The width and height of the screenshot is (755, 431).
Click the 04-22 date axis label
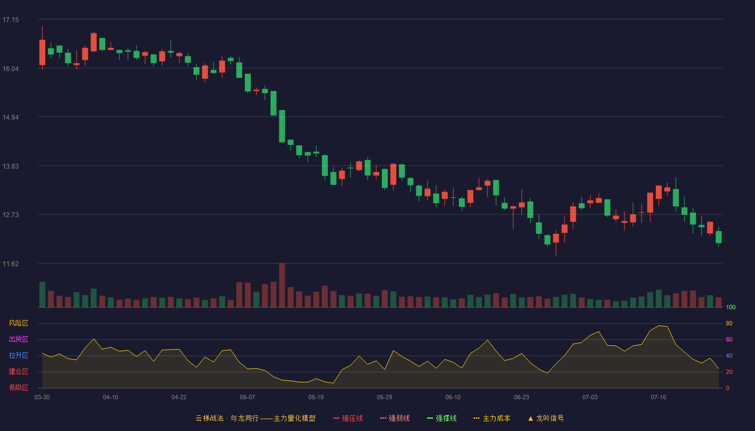[179, 397]
